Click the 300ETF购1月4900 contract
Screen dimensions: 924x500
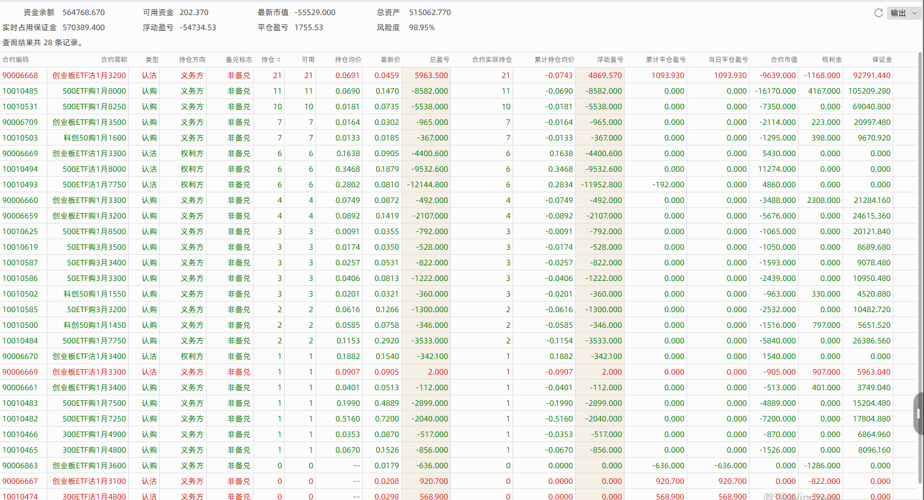pyautogui.click(x=94, y=434)
